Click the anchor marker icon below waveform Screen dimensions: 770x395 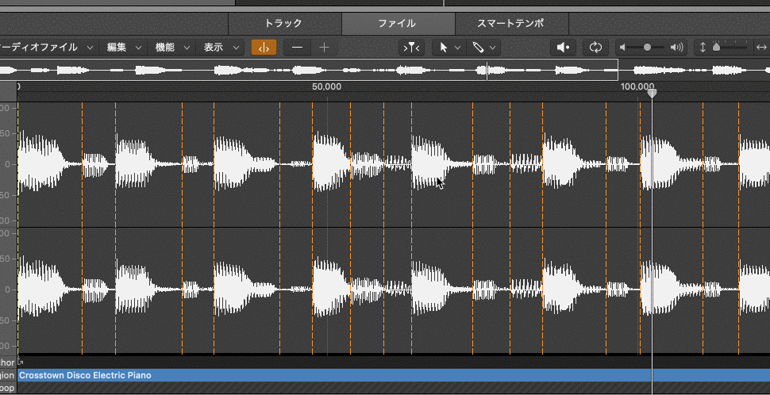20,362
